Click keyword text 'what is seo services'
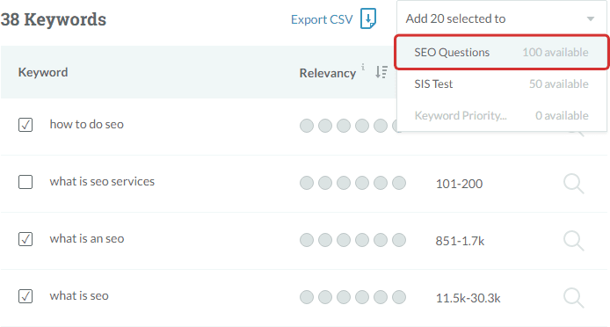 pyautogui.click(x=102, y=181)
